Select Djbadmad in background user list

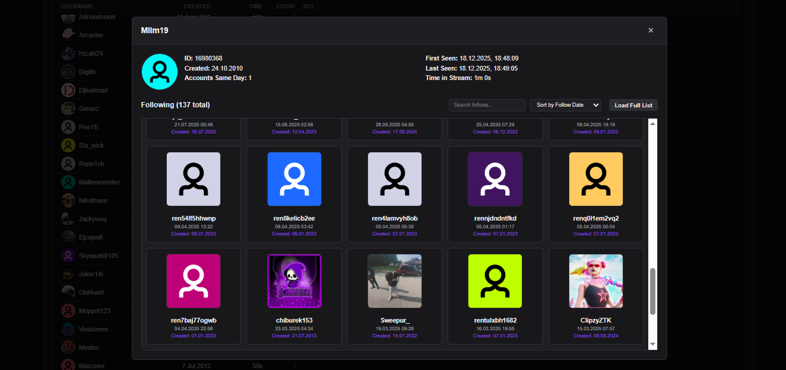(x=93, y=90)
